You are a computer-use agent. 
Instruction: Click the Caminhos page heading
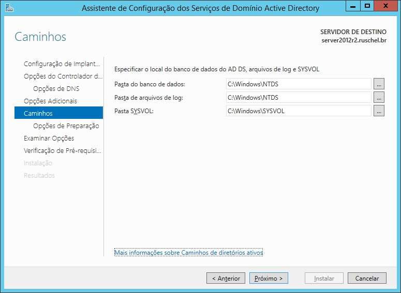pos(40,37)
